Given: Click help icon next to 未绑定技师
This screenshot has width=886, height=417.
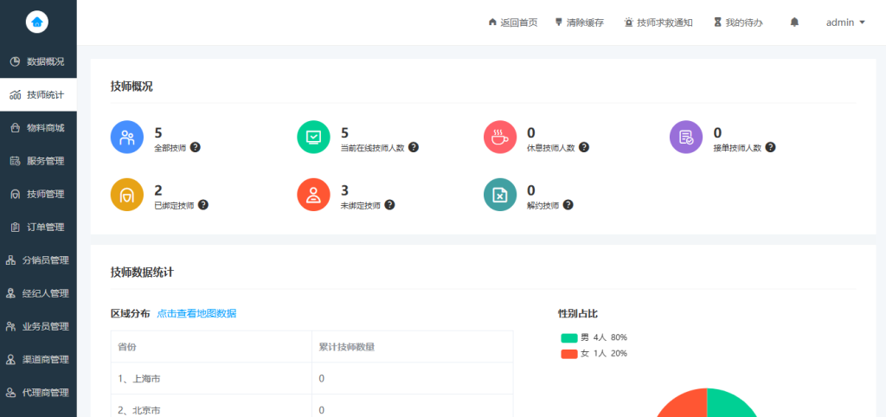Looking at the screenshot, I should pos(389,205).
